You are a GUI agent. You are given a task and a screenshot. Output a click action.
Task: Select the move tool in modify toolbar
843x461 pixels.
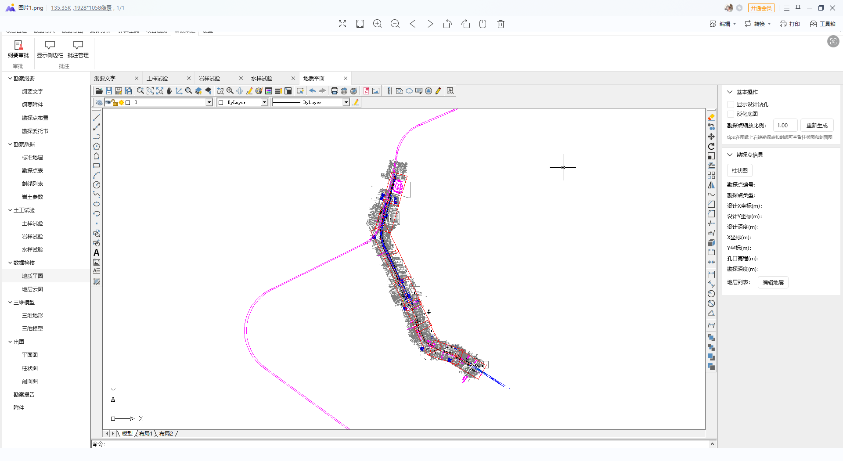[711, 137]
